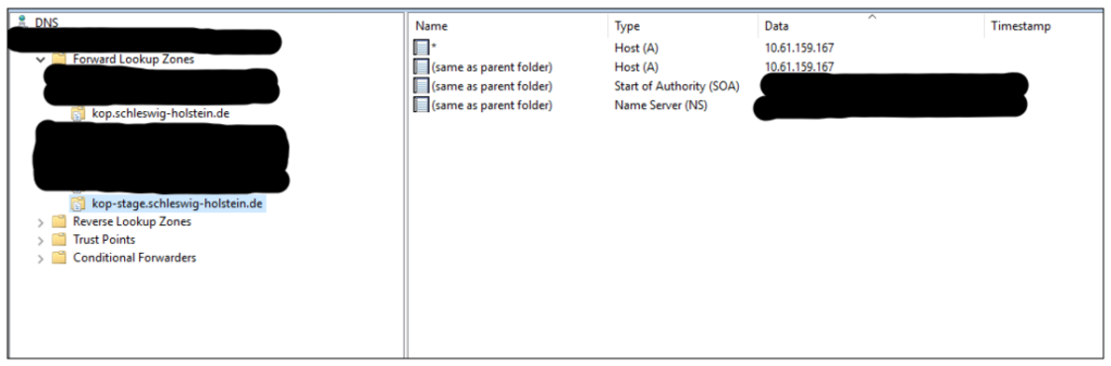Expand the Conditional Forwarders node
The image size is (1111, 366).
41,259
